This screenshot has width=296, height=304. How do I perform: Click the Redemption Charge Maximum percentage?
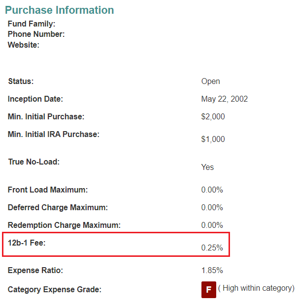coord(212,225)
